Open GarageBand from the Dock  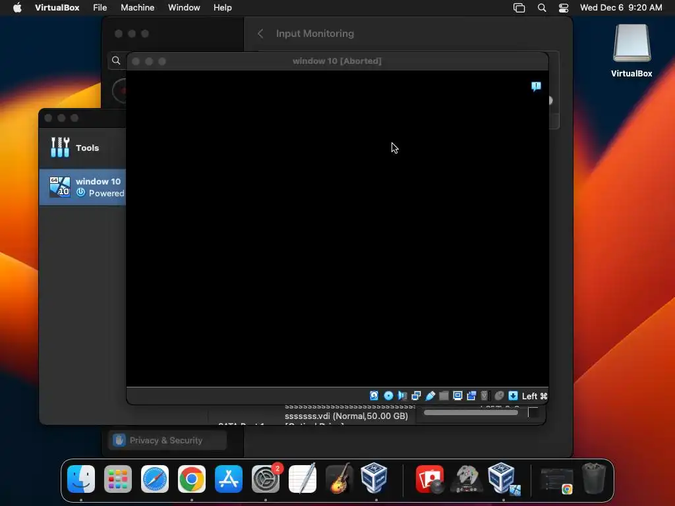coord(339,478)
